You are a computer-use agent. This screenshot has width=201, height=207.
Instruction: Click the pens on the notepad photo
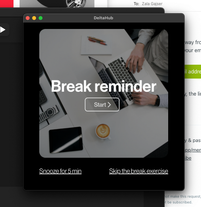coord(97,41)
